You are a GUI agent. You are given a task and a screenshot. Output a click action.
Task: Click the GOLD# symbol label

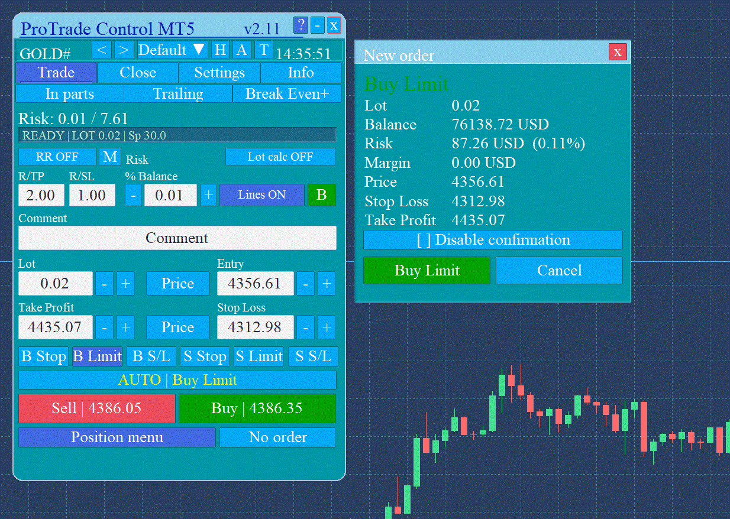pyautogui.click(x=46, y=54)
